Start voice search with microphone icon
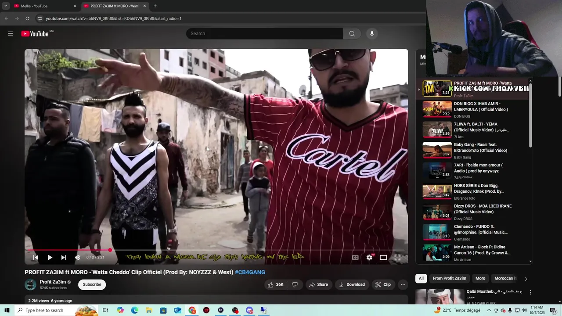This screenshot has width=562, height=316. click(372, 33)
